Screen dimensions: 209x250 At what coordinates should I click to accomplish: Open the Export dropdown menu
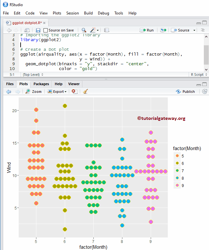click(x=57, y=92)
